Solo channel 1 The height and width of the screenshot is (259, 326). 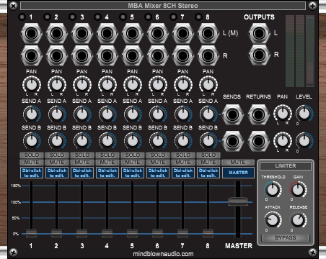[x=32, y=155]
